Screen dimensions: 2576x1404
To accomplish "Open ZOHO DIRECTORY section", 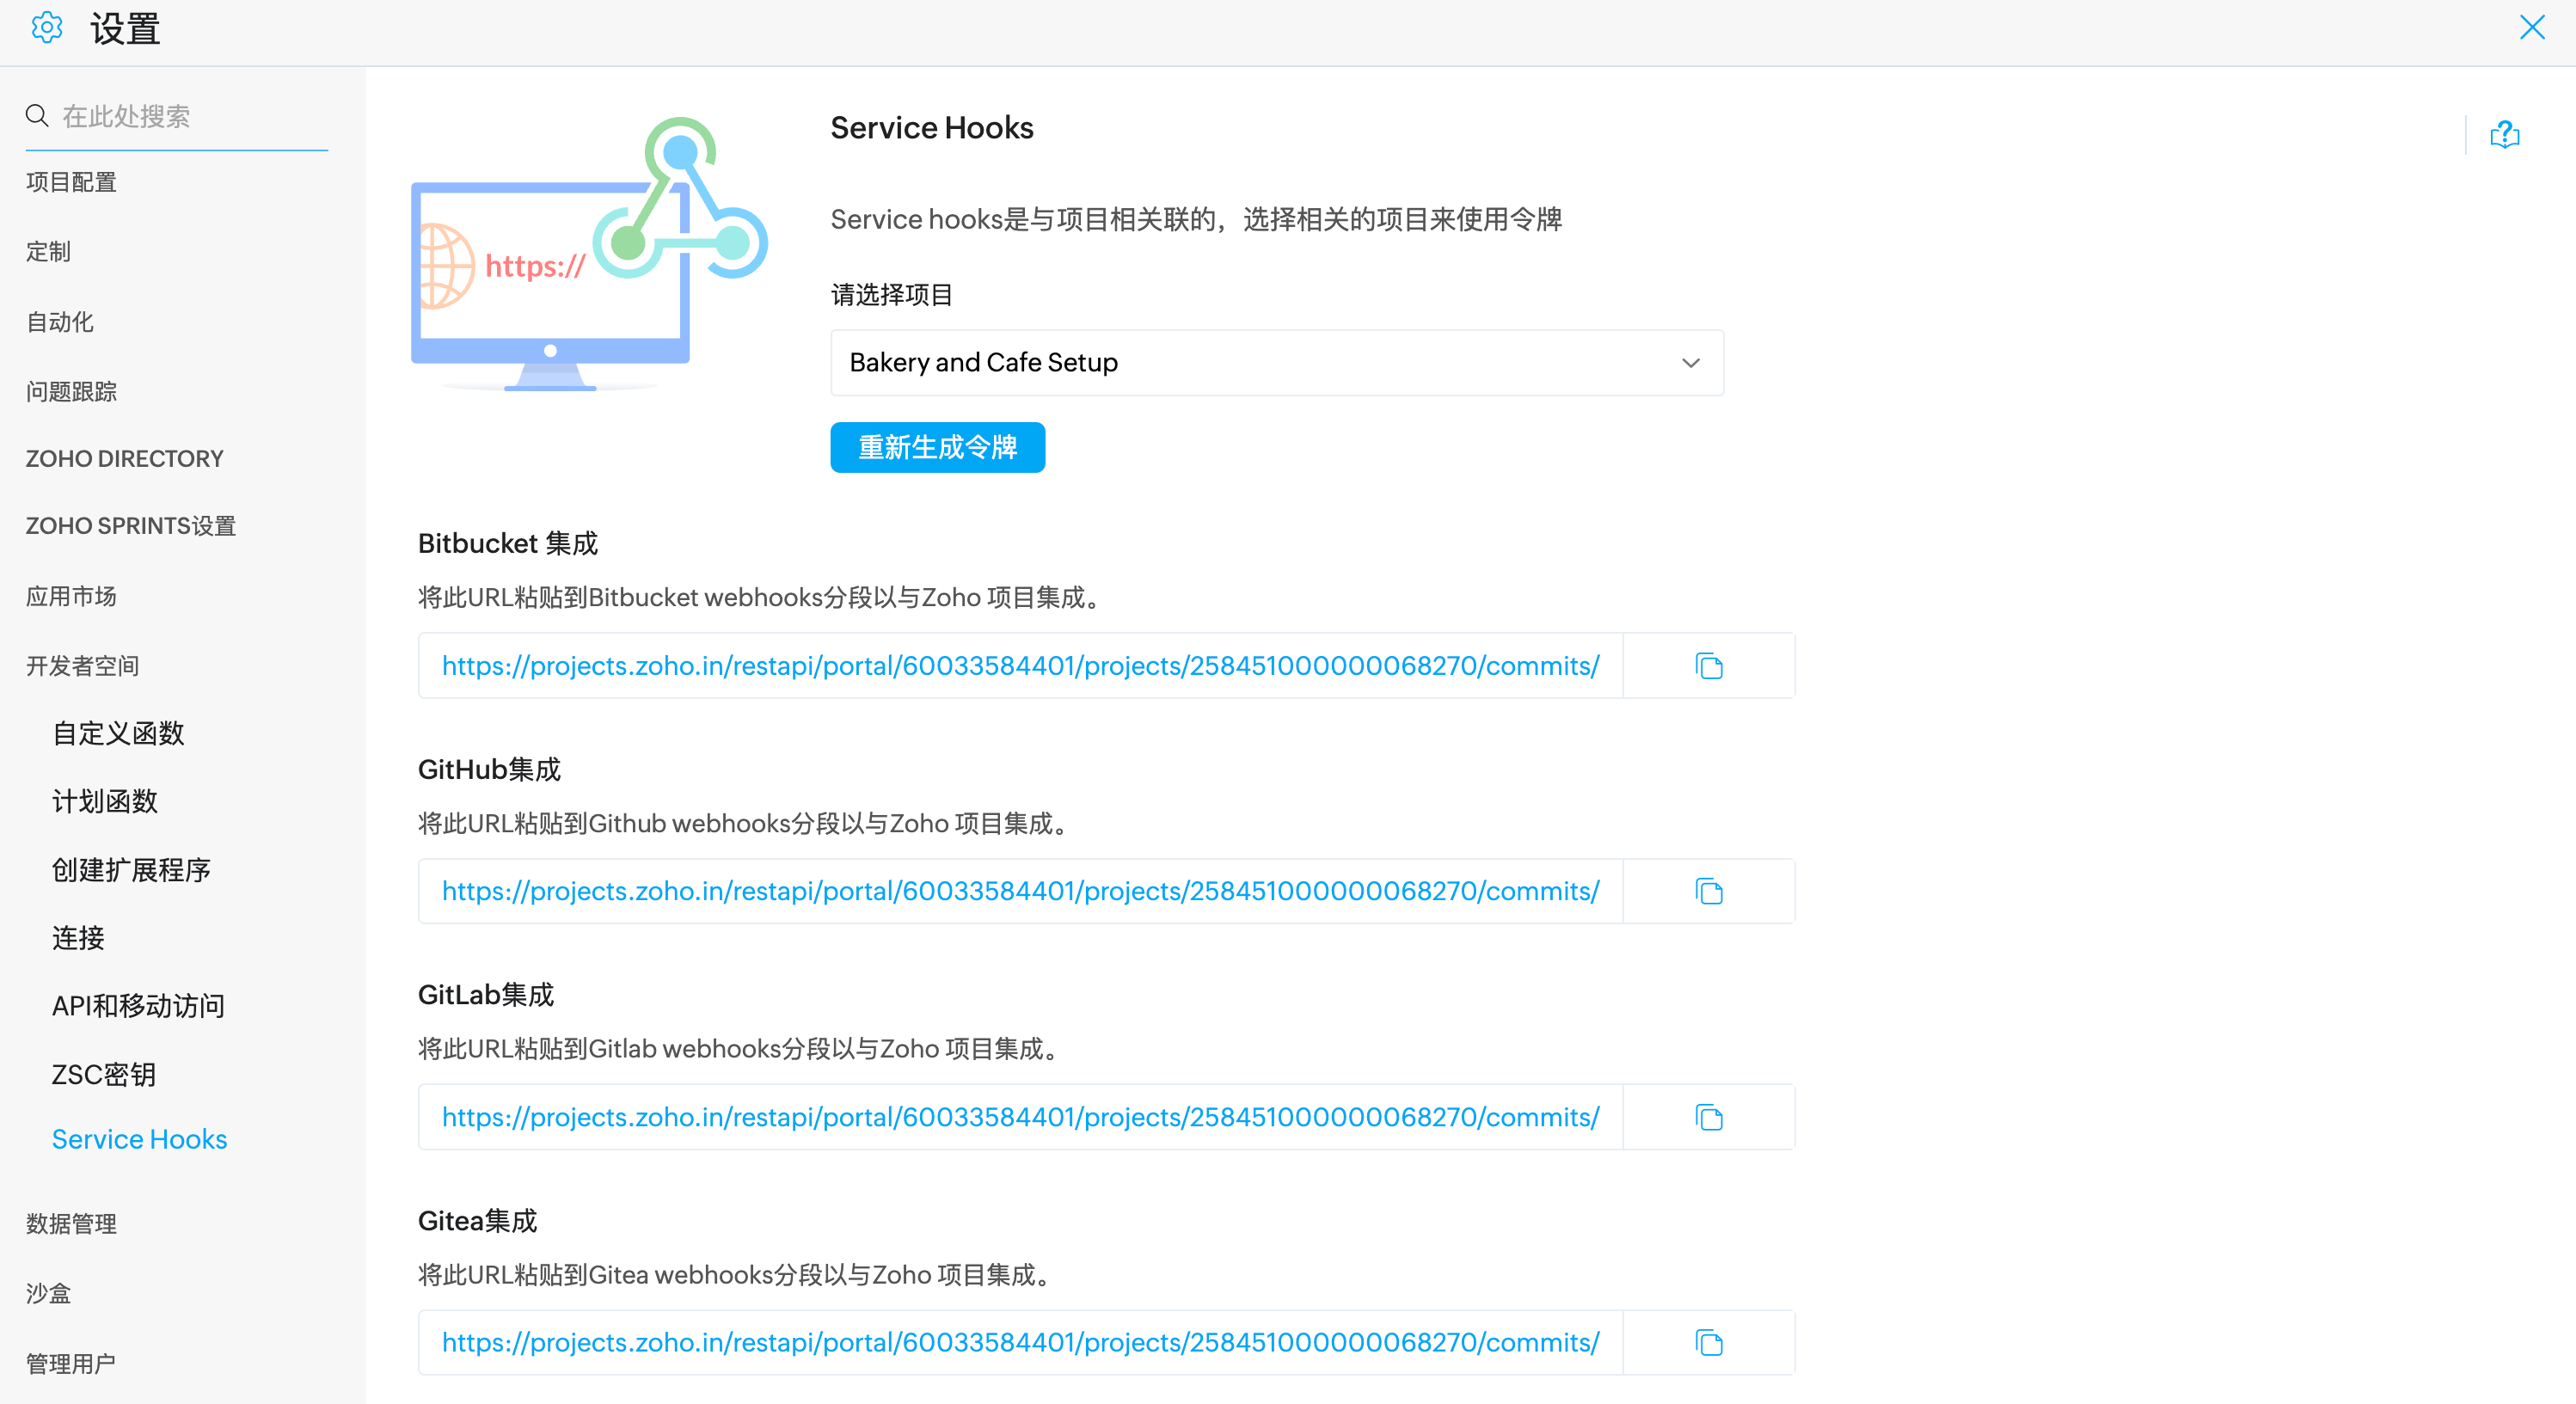I will [x=124, y=459].
